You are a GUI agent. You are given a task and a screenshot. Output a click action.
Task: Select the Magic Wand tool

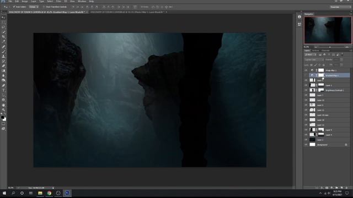pos(3,32)
